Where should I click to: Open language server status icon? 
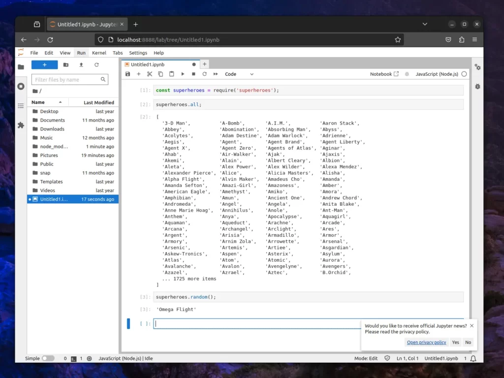click(90, 358)
